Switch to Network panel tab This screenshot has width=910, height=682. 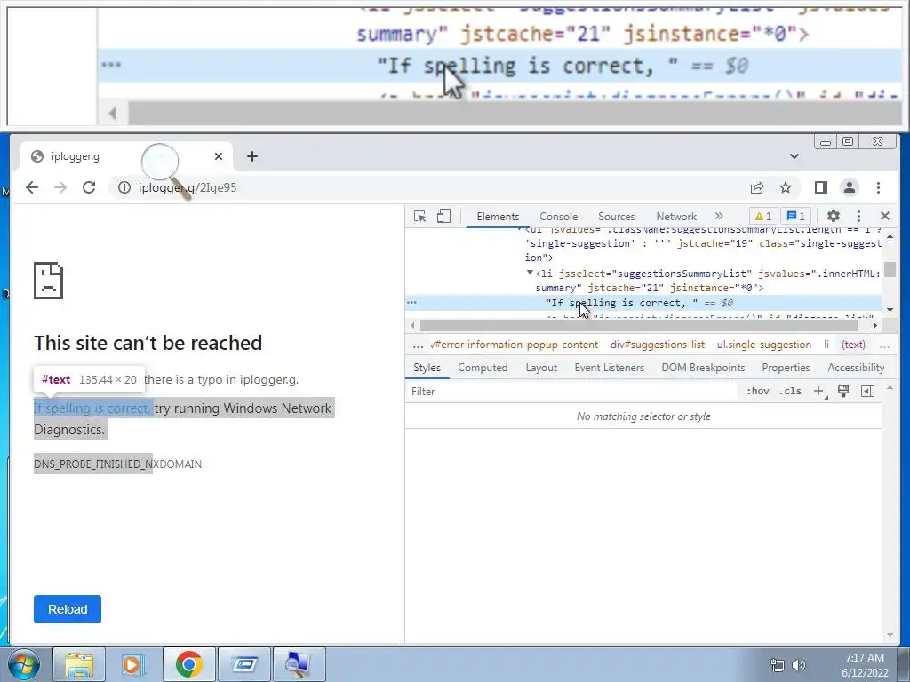click(x=676, y=217)
